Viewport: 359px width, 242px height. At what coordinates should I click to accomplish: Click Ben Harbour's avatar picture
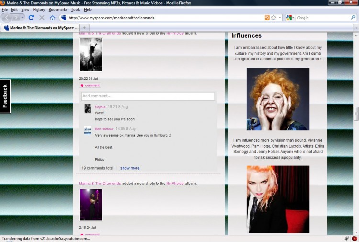tap(88, 130)
